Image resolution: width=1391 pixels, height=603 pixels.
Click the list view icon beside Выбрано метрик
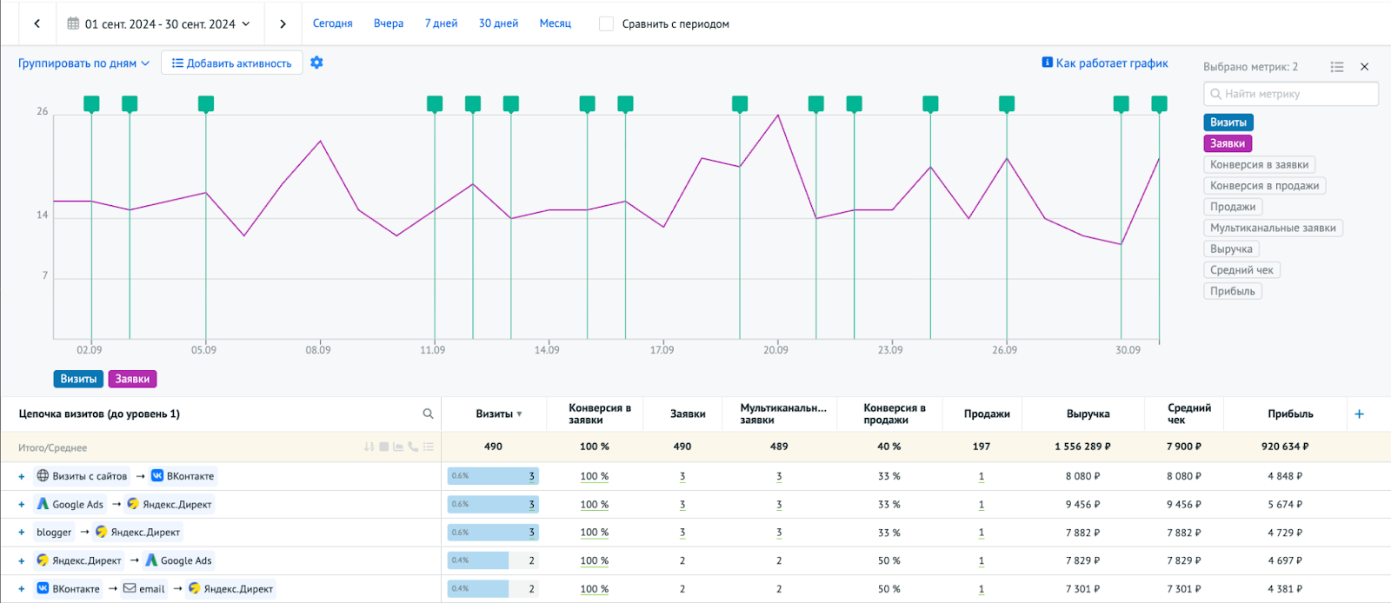[x=1337, y=67]
